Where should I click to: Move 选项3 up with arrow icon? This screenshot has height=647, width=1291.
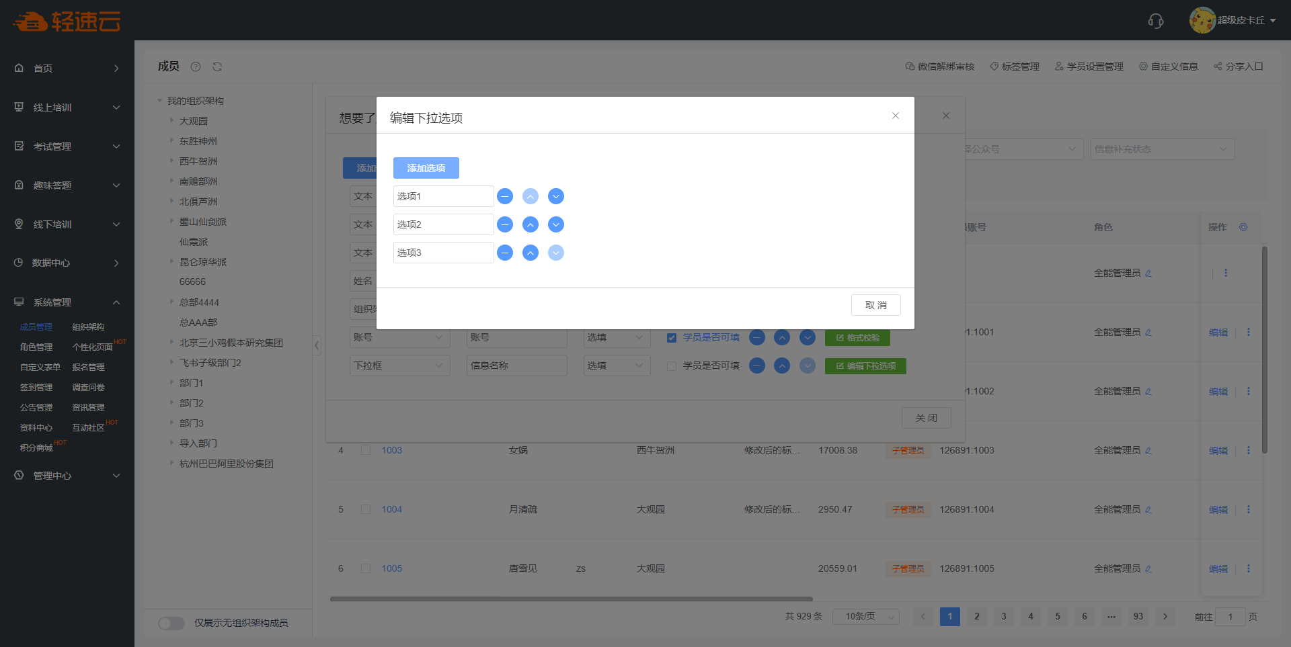click(x=531, y=253)
